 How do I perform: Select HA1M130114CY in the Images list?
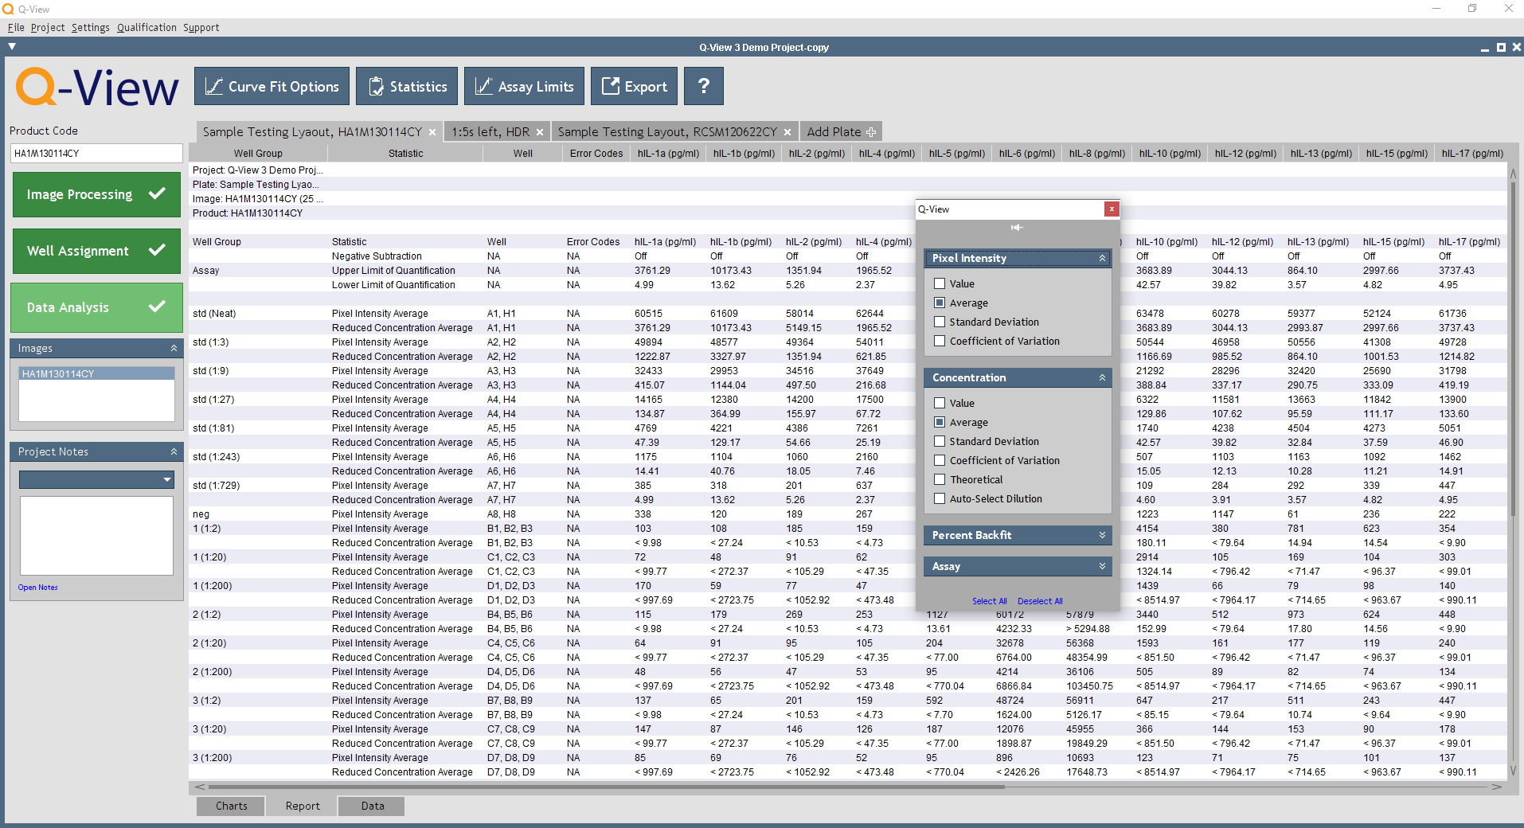tap(96, 373)
